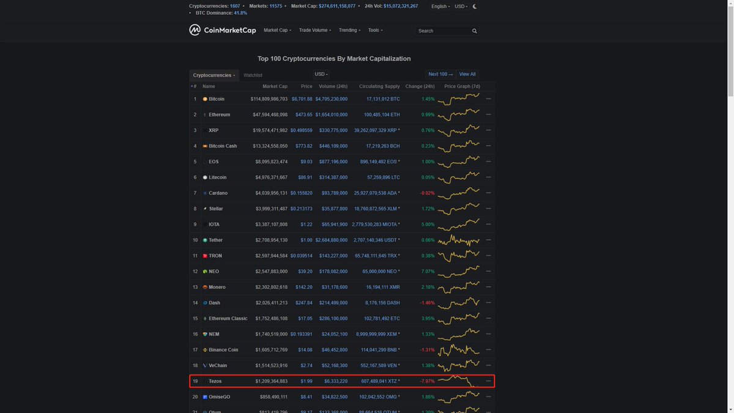Image resolution: width=734 pixels, height=413 pixels.
Task: Open the Ethereum Classic coin link
Action: [x=228, y=318]
